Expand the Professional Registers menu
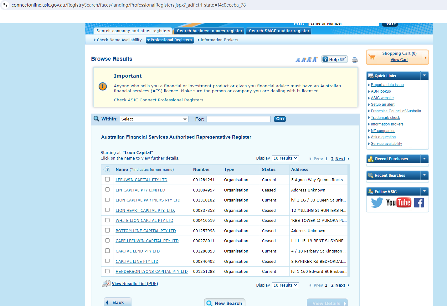The width and height of the screenshot is (447, 306). (x=170, y=40)
